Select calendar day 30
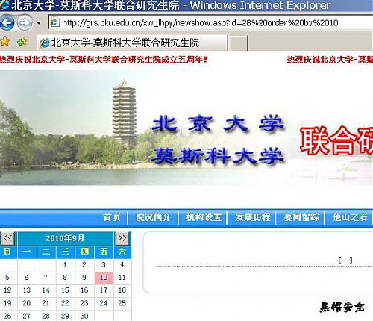 point(84,316)
